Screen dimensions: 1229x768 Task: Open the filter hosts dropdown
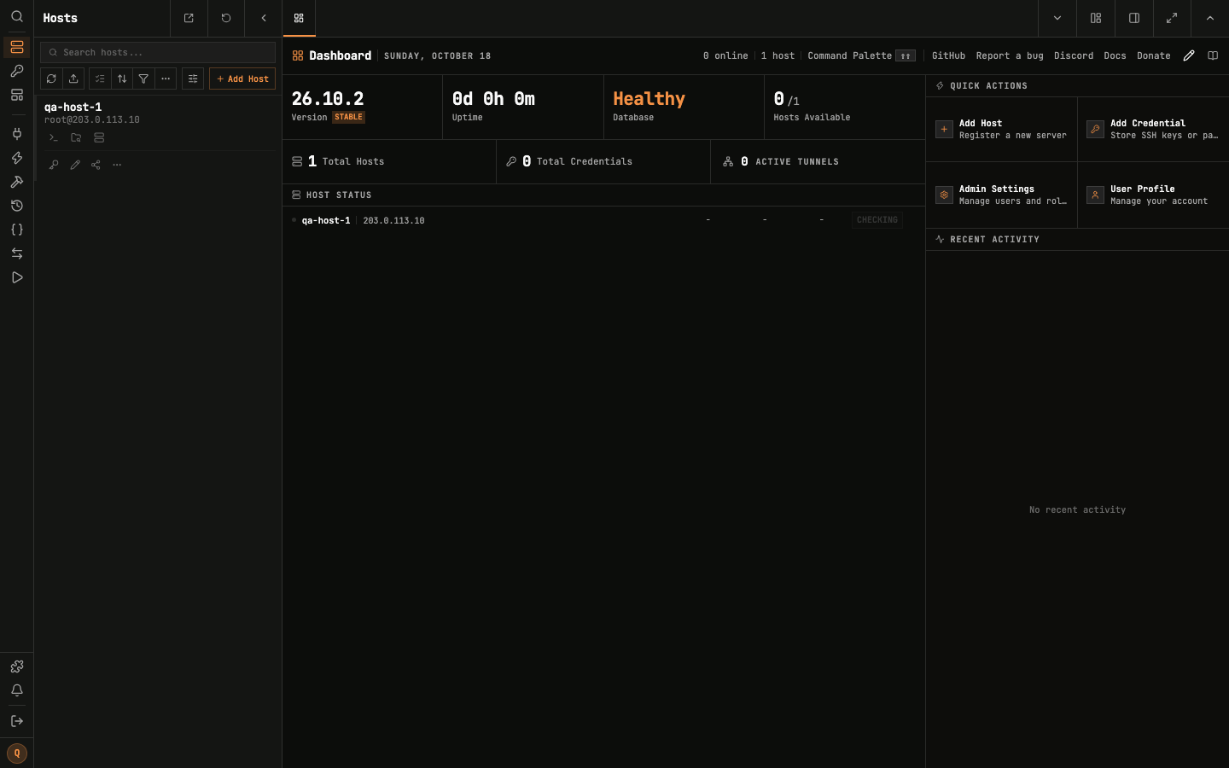click(x=143, y=79)
